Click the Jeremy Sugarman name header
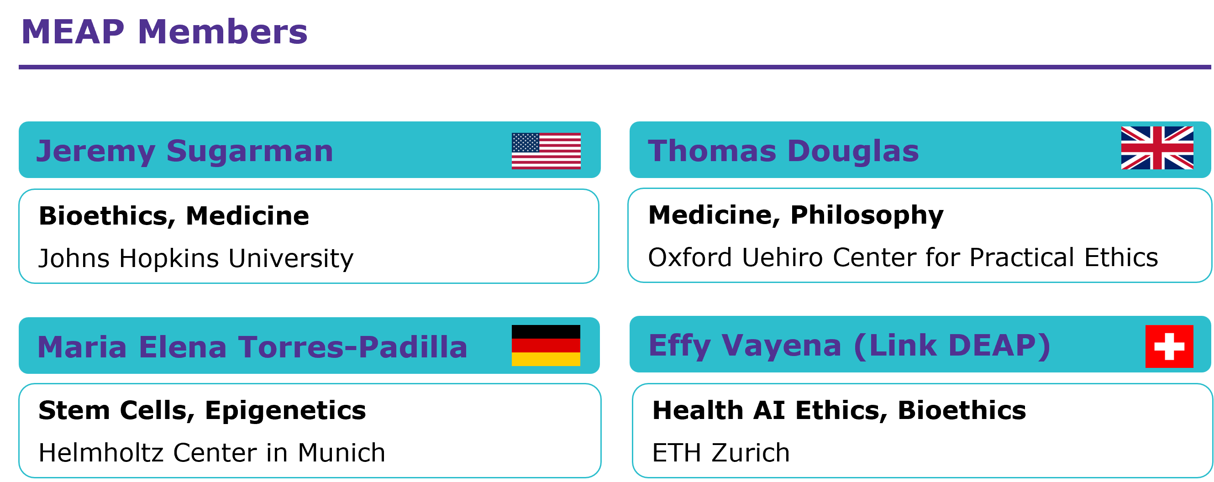Viewport: 1214px width, 482px height. coord(185,151)
